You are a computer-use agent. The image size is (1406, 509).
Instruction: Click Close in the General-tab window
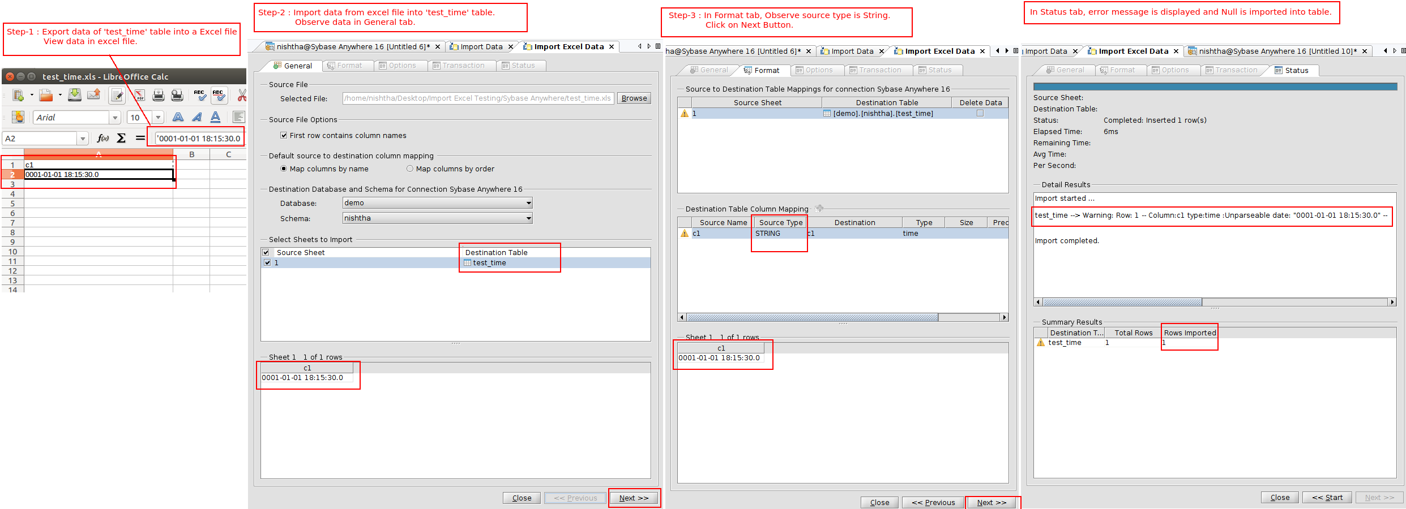coord(522,498)
